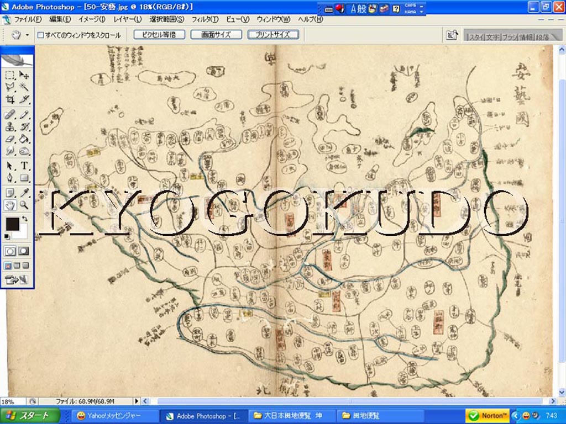Image resolution: width=566 pixels, height=424 pixels.
Task: Open the 編集(E) menu
Action: pyautogui.click(x=60, y=19)
